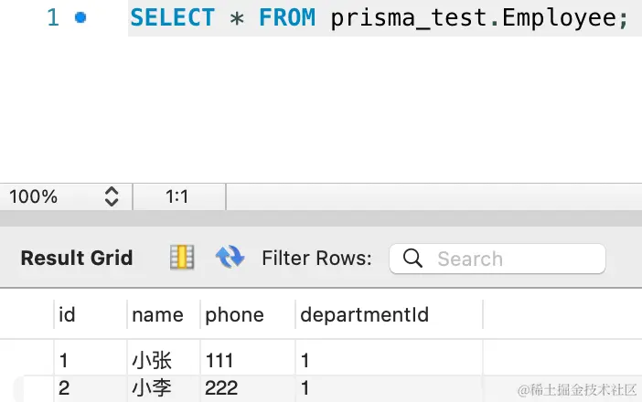Click the phone cell 222
Image resolution: width=642 pixels, height=402 pixels.
[x=247, y=388]
